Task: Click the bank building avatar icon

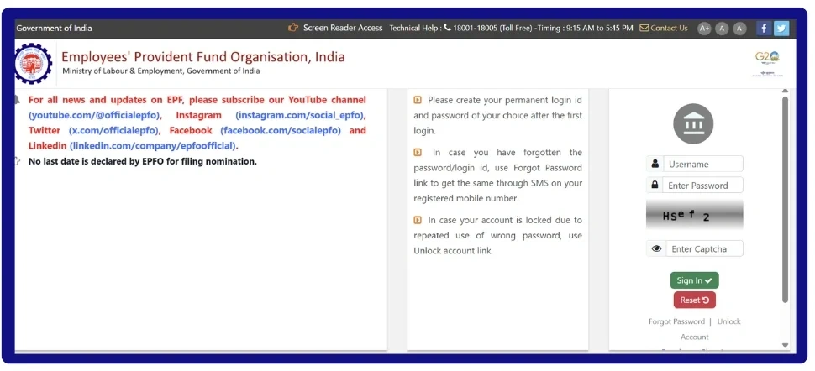Action: point(693,123)
